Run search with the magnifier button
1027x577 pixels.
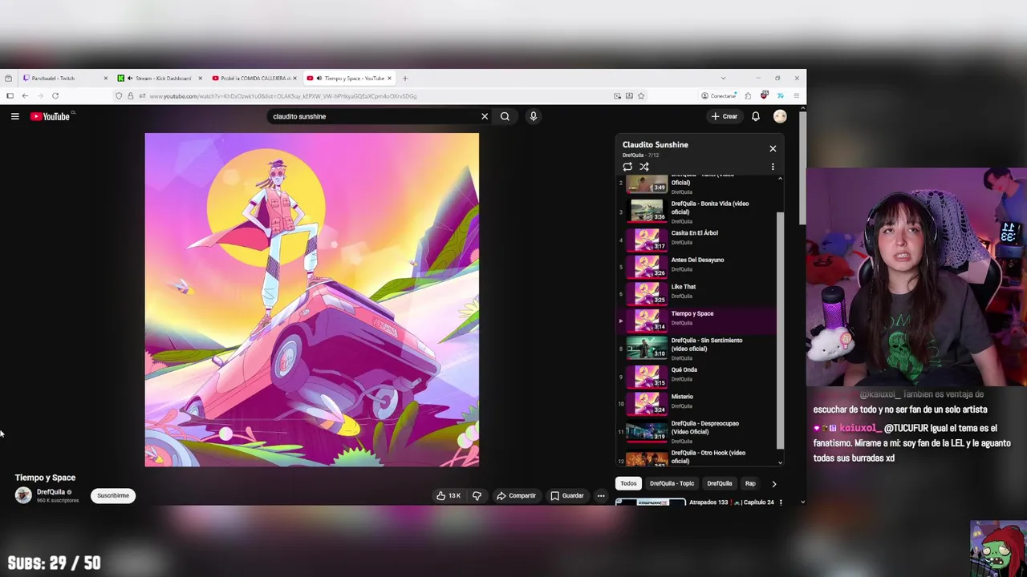coord(505,116)
